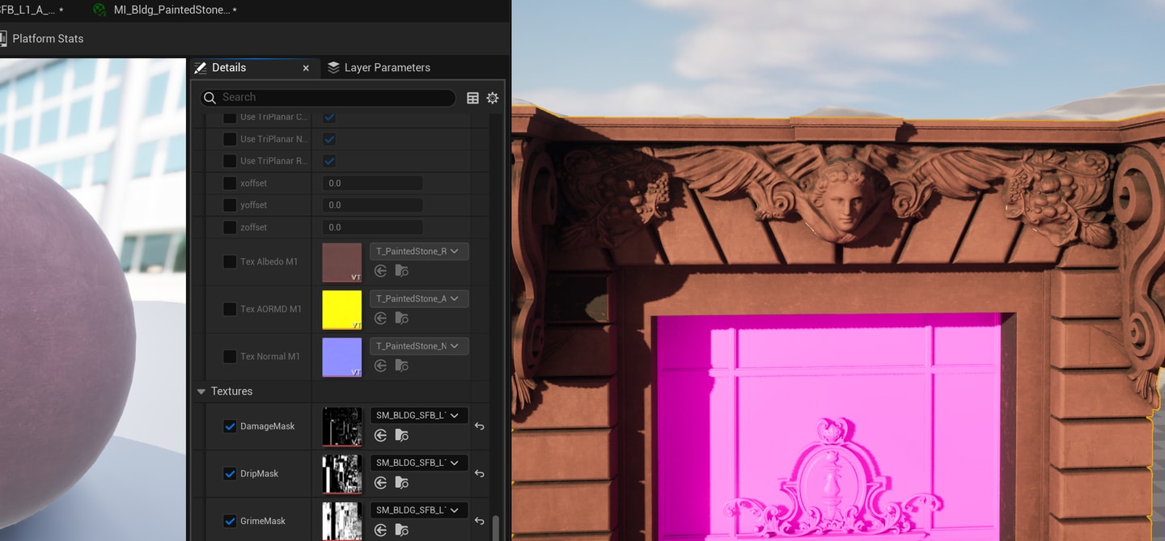Open the Details settings gear
Image resolution: width=1165 pixels, height=541 pixels.
click(493, 98)
